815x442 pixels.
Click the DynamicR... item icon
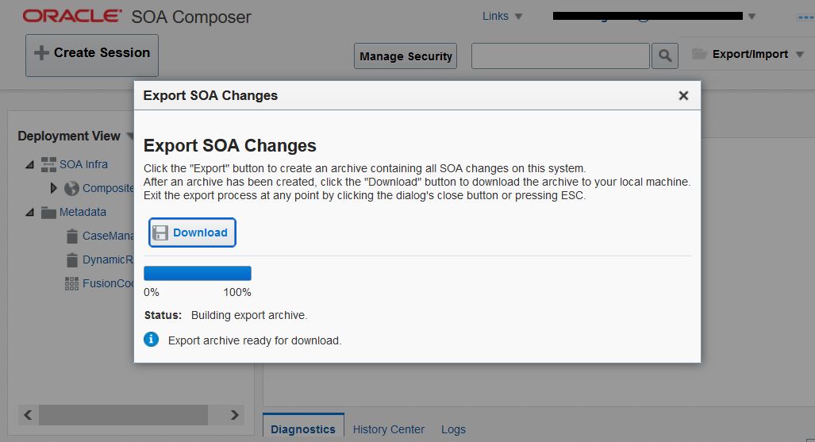coord(72,259)
